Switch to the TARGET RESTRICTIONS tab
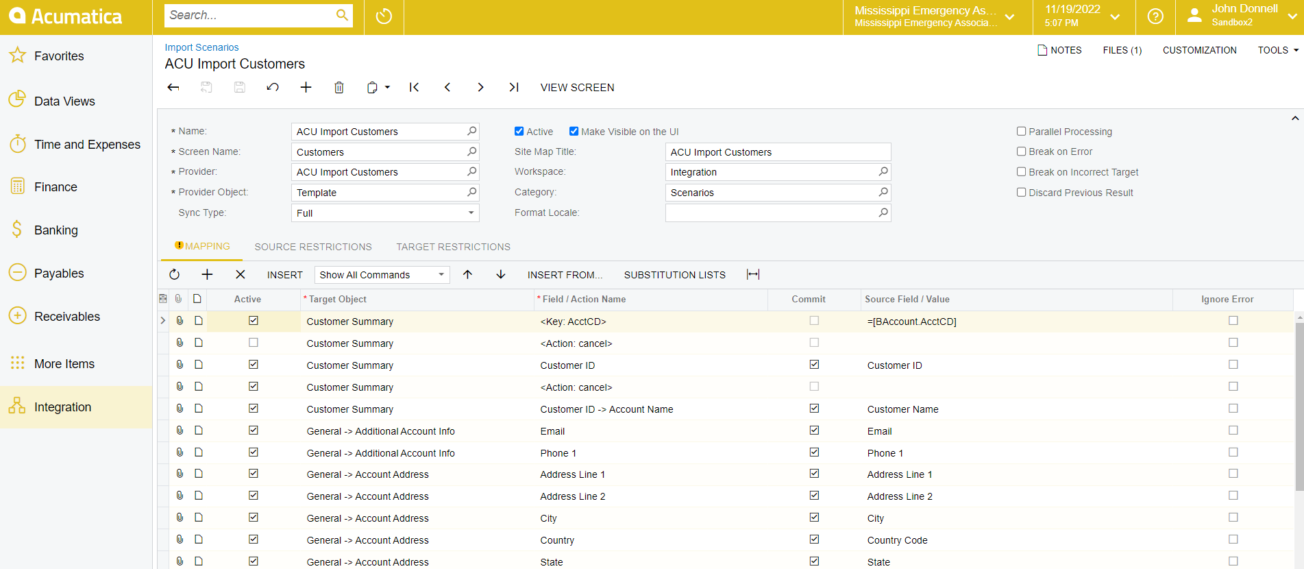Image resolution: width=1304 pixels, height=569 pixels. [453, 247]
